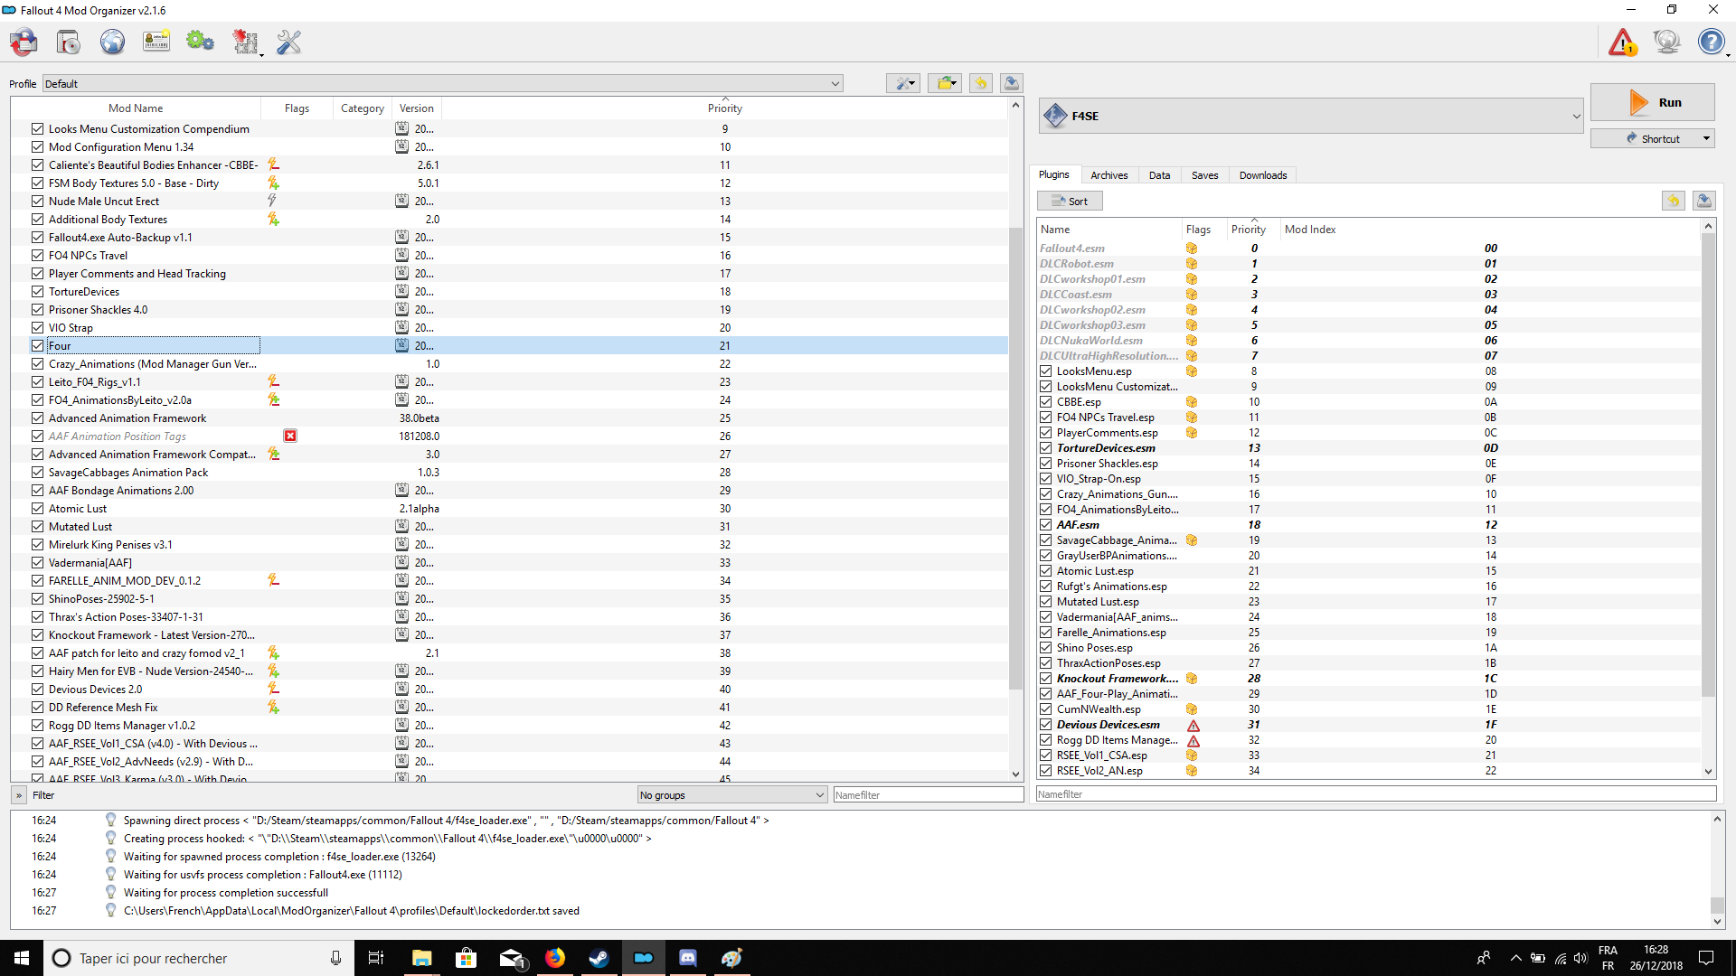Open the No groups dropdown
Screen dimensions: 1736x976
(731, 795)
